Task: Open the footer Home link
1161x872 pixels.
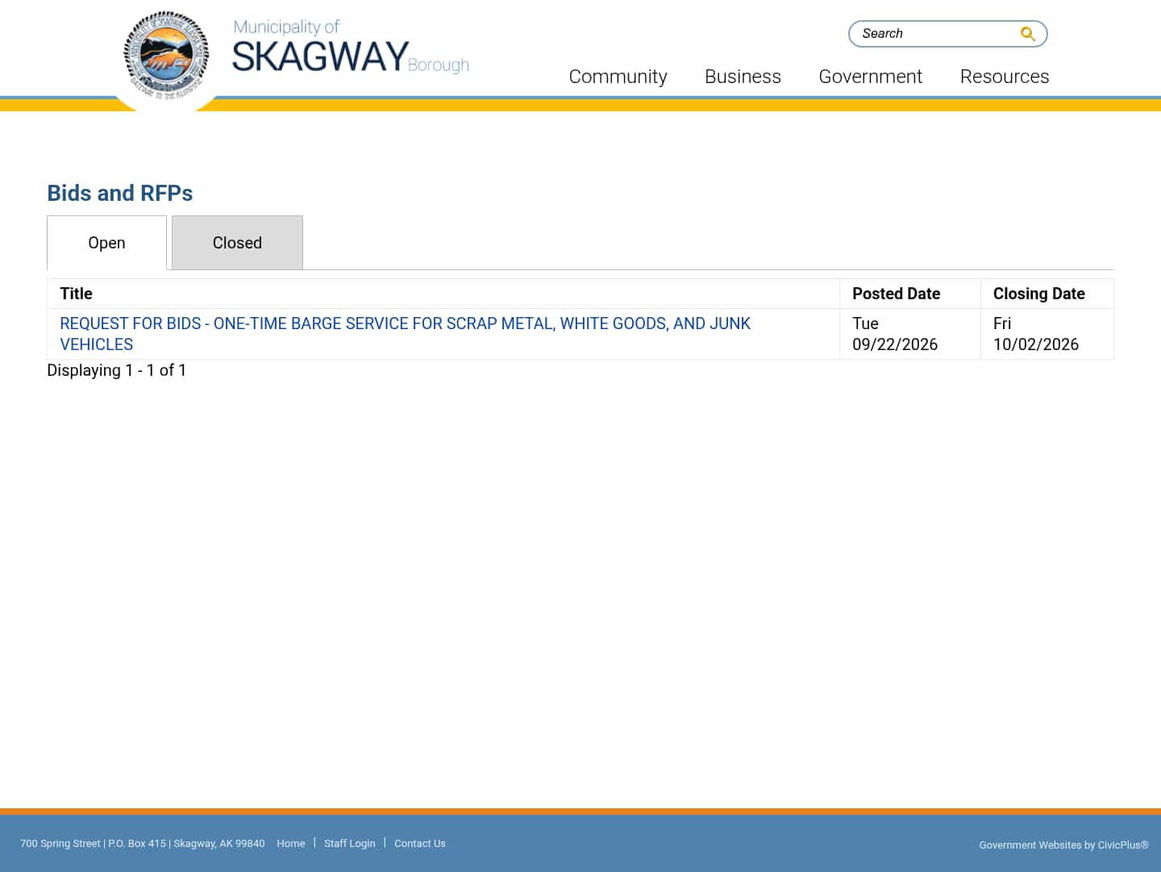Action: 291,843
